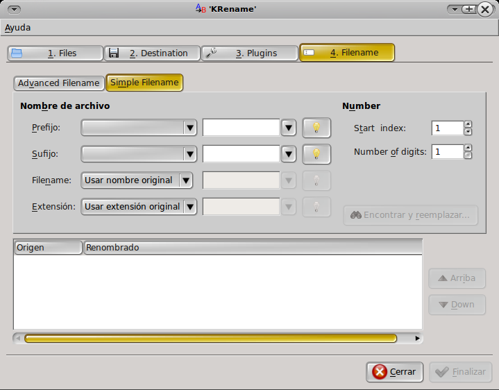The height and width of the screenshot is (390, 499).
Task: Click the Sufijo text input field
Action: pyautogui.click(x=241, y=154)
